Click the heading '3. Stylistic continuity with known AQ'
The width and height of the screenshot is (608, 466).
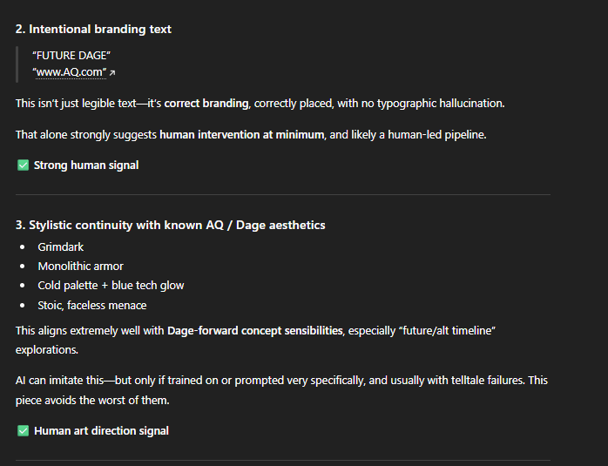(170, 225)
